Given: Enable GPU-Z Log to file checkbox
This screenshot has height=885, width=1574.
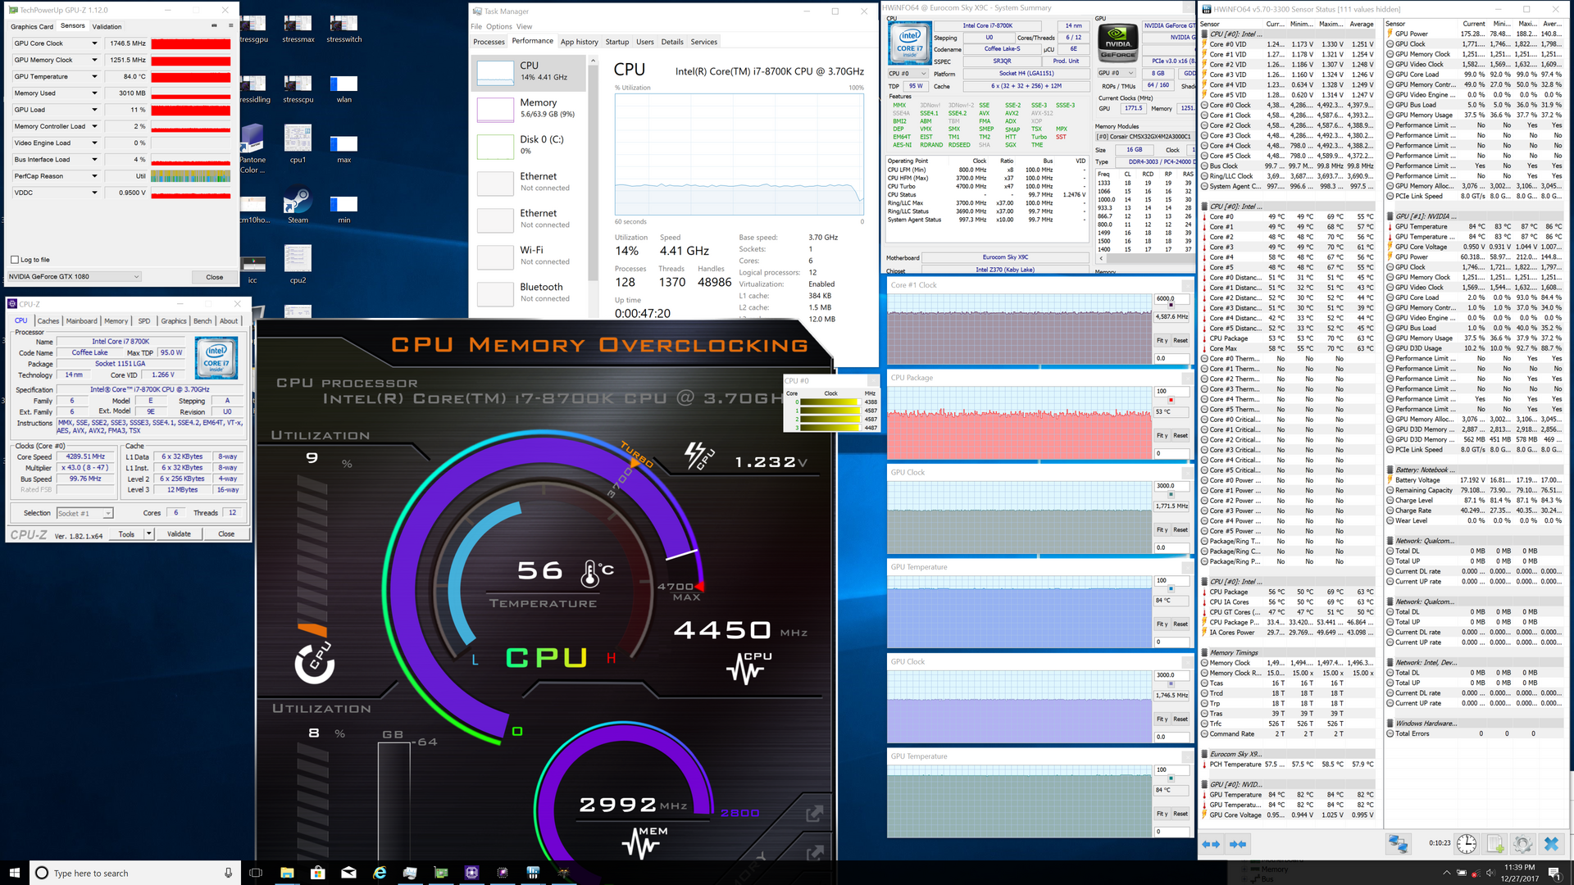Looking at the screenshot, I should pos(15,260).
